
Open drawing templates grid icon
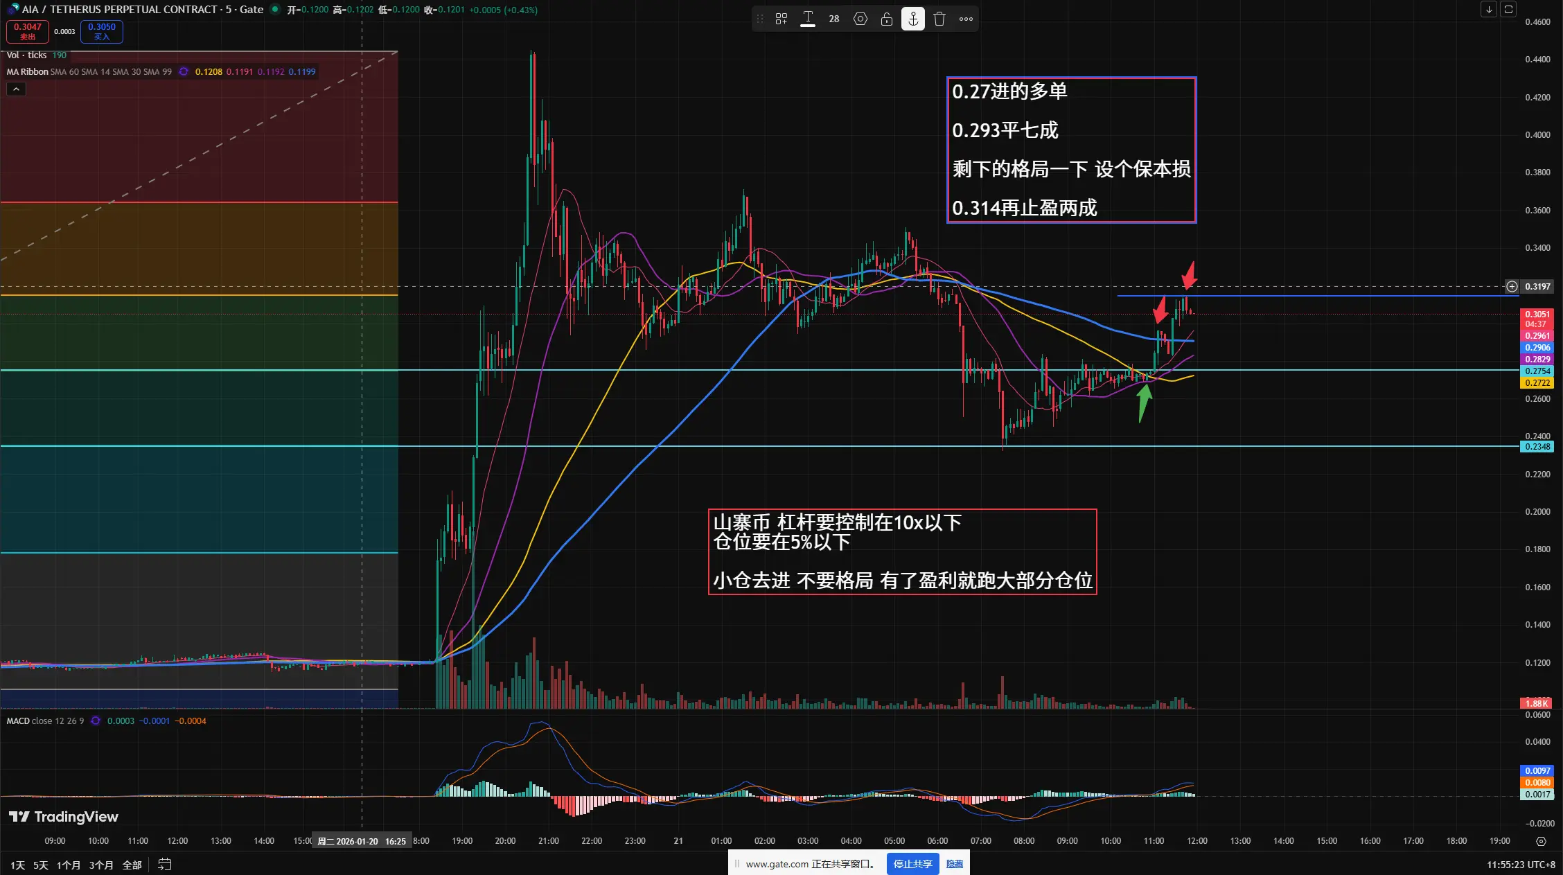(x=781, y=19)
